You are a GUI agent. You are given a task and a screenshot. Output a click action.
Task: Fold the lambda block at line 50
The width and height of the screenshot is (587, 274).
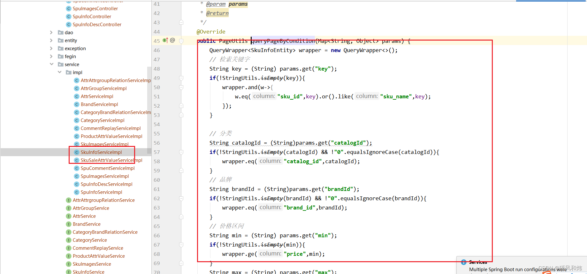tap(181, 87)
